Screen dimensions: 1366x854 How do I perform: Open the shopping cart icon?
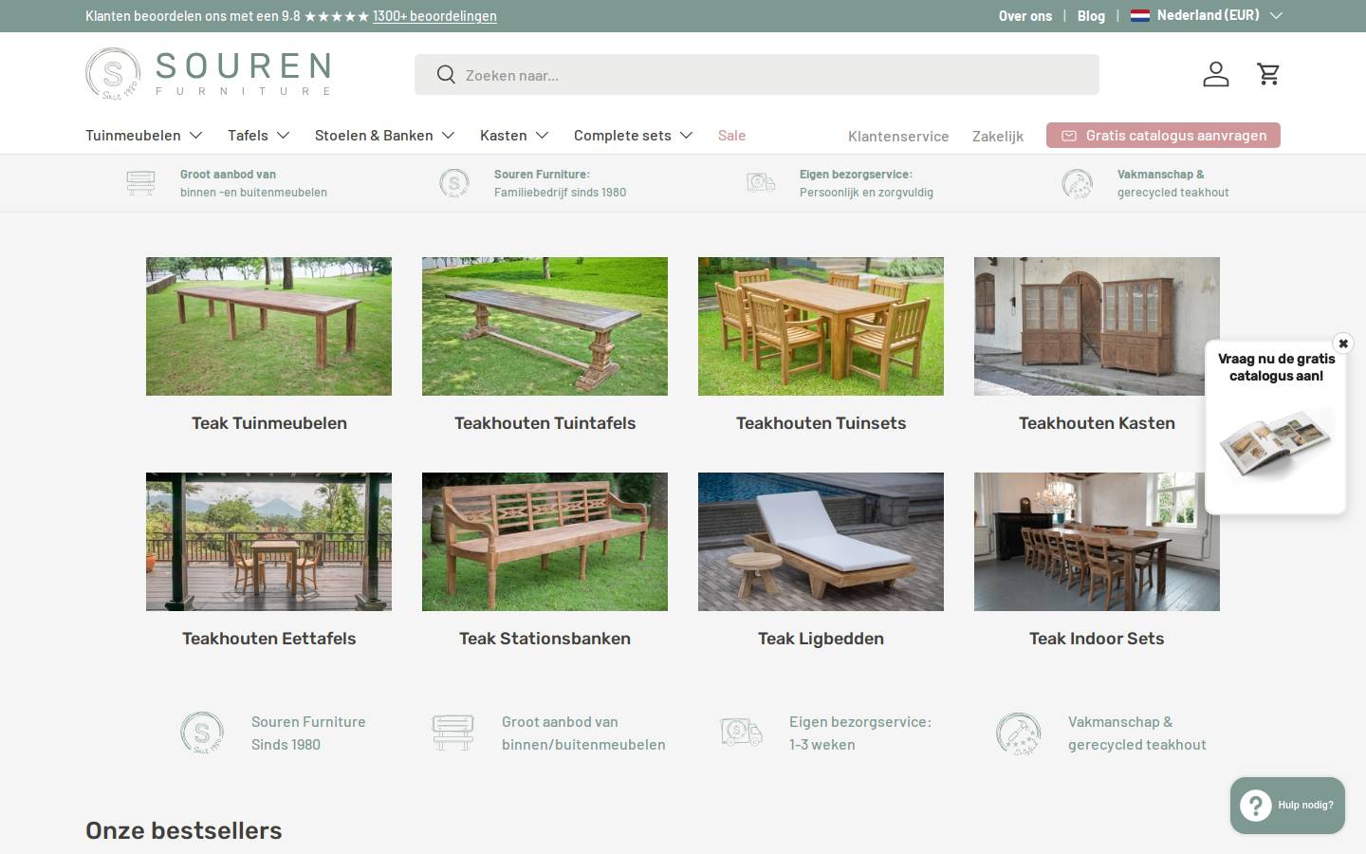click(1268, 74)
